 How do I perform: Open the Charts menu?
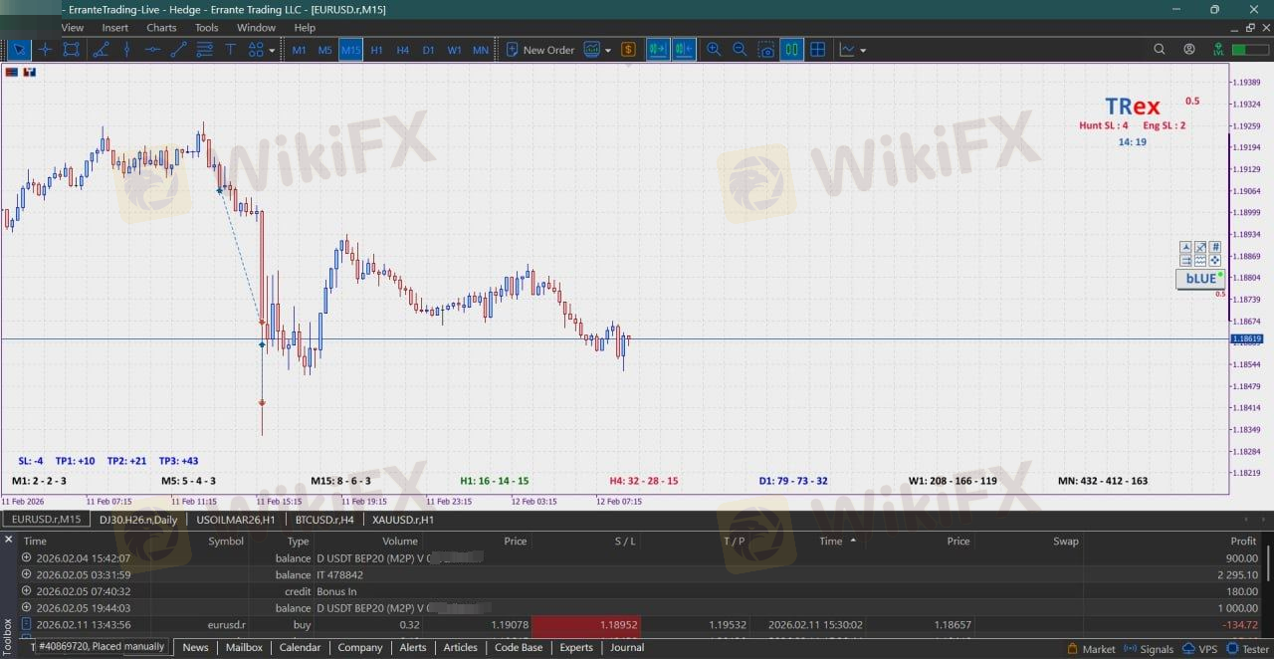pyautogui.click(x=161, y=28)
